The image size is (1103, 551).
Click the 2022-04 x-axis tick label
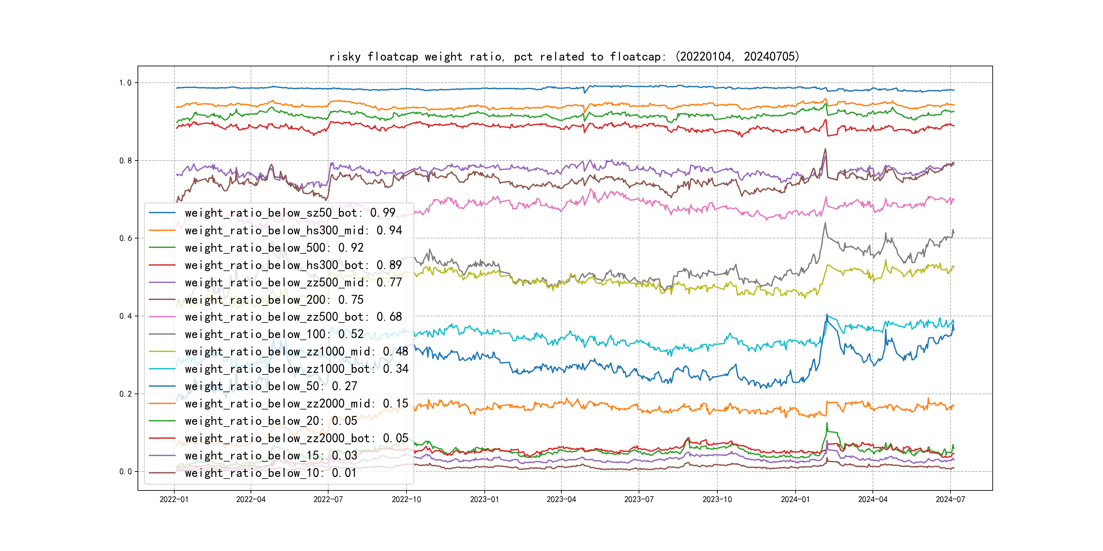tap(251, 499)
